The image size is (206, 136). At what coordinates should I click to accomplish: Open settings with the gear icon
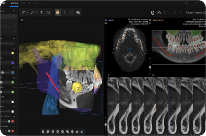click(186, 3)
